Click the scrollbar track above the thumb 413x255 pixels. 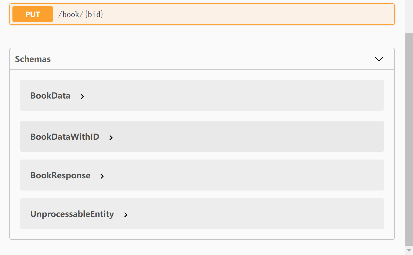click(x=409, y=15)
